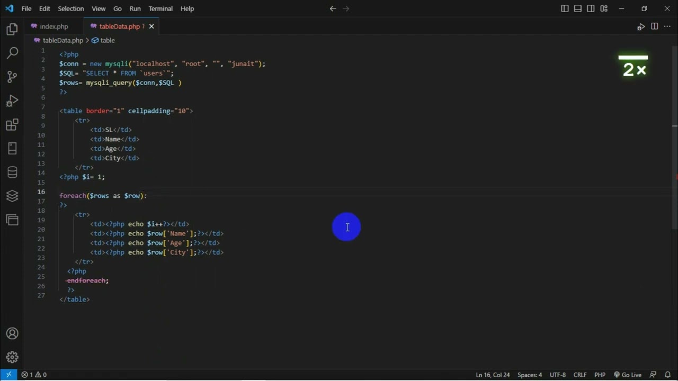
Task: Toggle secondary side bar layout
Action: pyautogui.click(x=591, y=8)
